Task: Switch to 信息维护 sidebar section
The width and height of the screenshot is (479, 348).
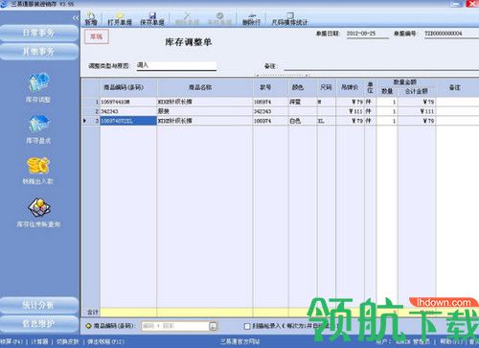Action: (x=39, y=324)
